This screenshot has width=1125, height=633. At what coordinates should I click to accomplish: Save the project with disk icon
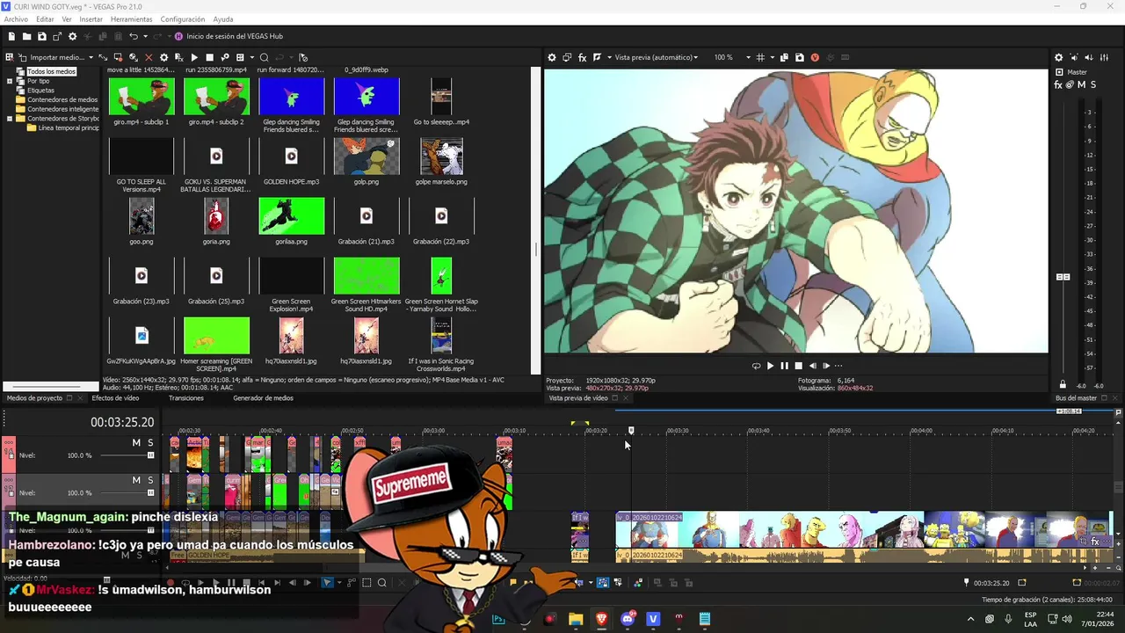click(x=42, y=36)
